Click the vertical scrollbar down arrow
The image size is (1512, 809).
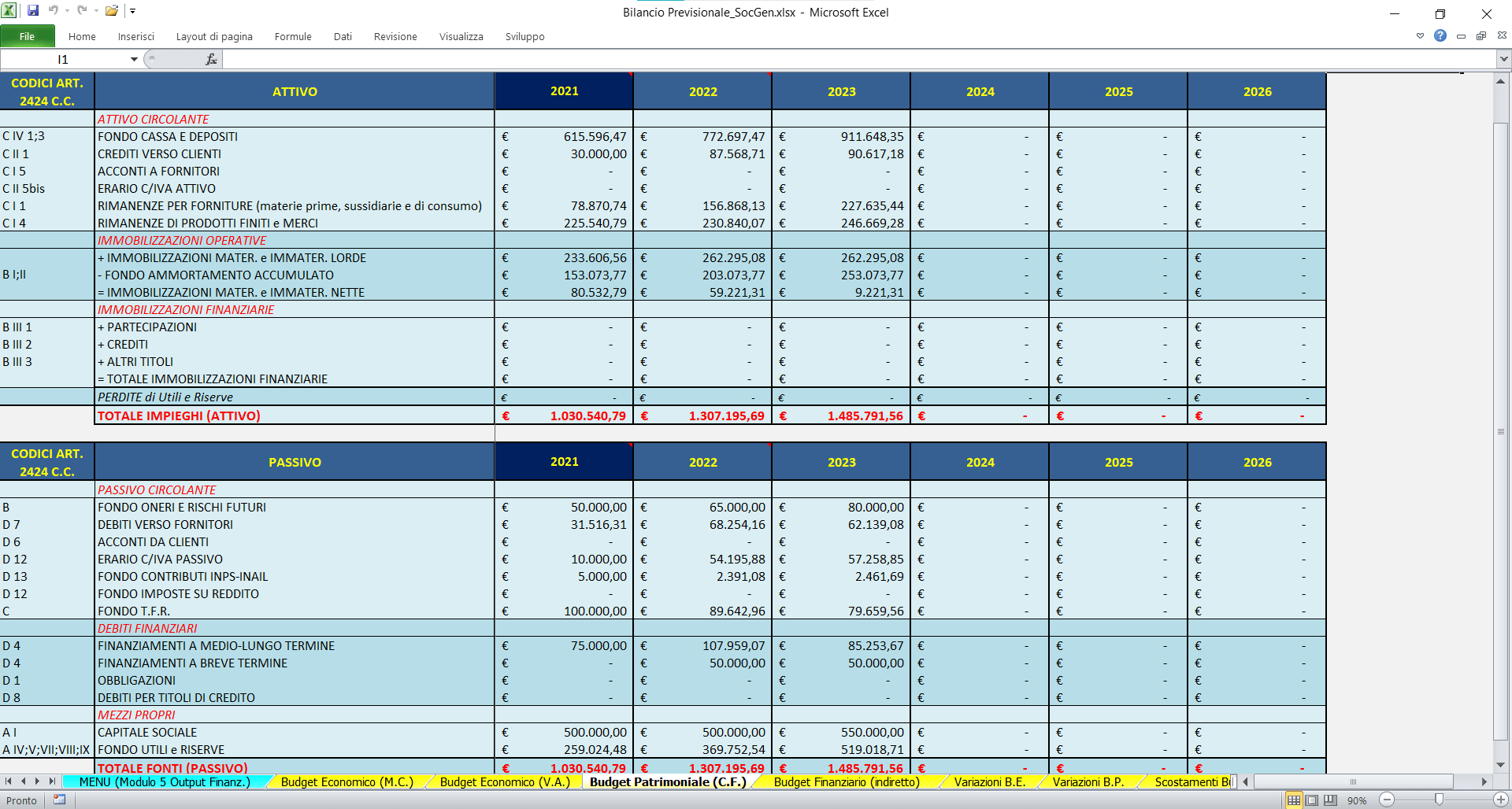tap(1501, 765)
